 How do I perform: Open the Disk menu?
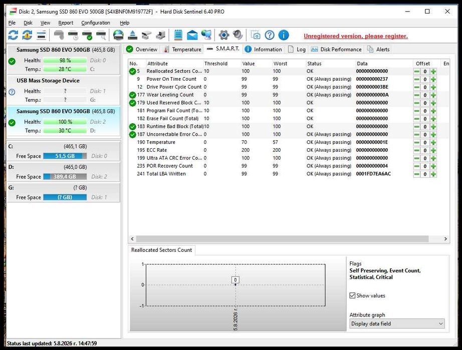coord(28,23)
